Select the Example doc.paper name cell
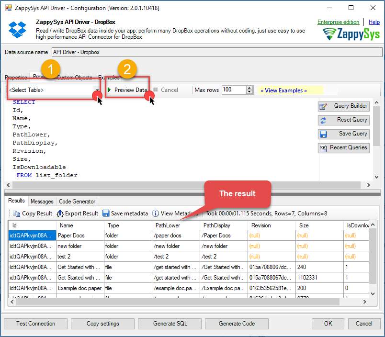Viewport: 385px width, 337px height. 80,288
